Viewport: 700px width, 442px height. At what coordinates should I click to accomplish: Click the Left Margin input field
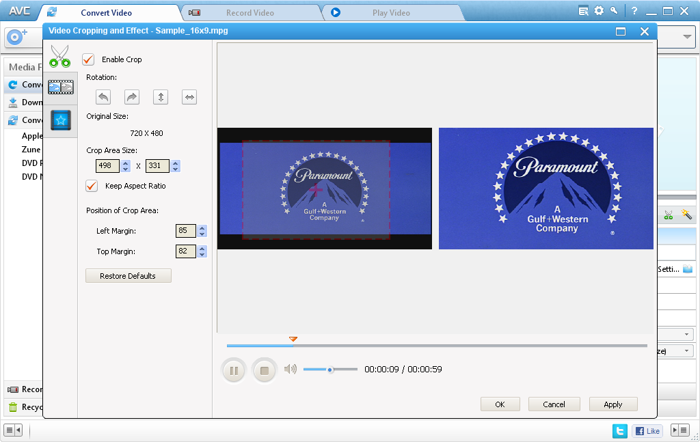(186, 231)
